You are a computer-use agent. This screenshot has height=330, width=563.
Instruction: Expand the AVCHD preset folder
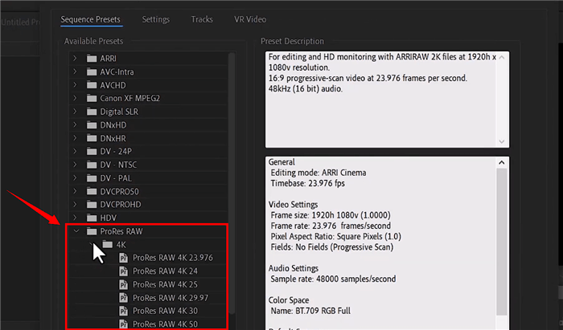click(x=75, y=85)
